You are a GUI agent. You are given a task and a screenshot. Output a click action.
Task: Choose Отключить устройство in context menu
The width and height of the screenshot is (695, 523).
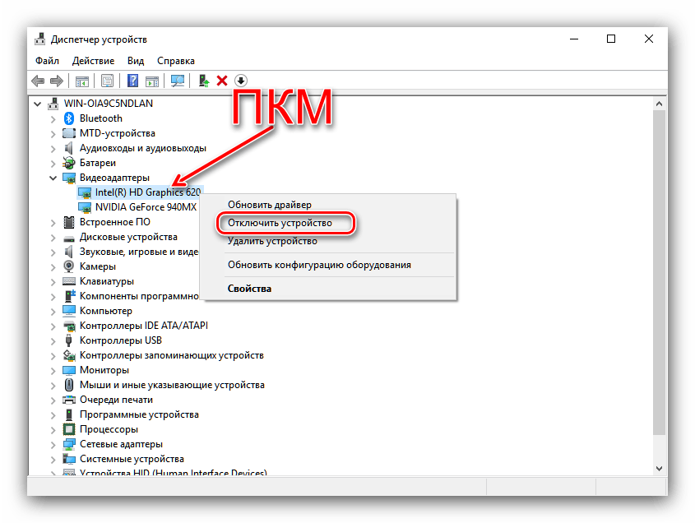[x=280, y=223]
